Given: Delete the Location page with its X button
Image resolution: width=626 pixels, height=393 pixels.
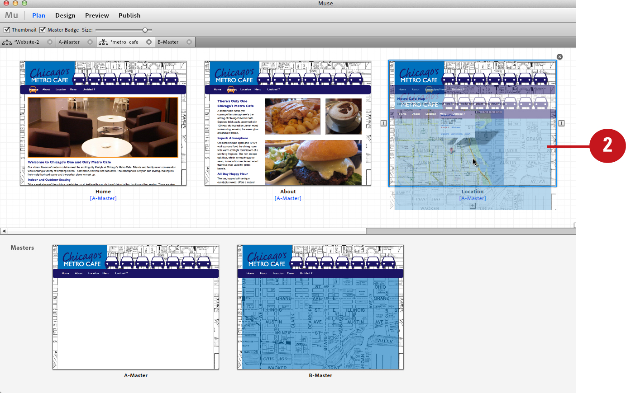Looking at the screenshot, I should point(559,57).
